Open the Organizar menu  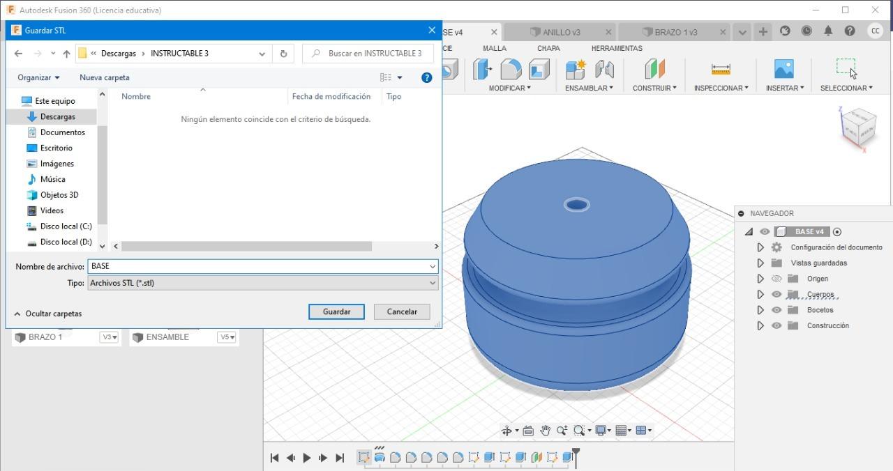[38, 77]
